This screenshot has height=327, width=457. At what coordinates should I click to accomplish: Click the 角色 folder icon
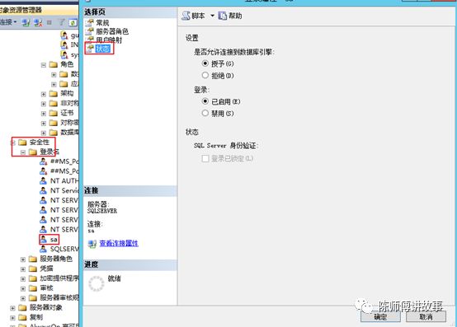tap(54, 64)
